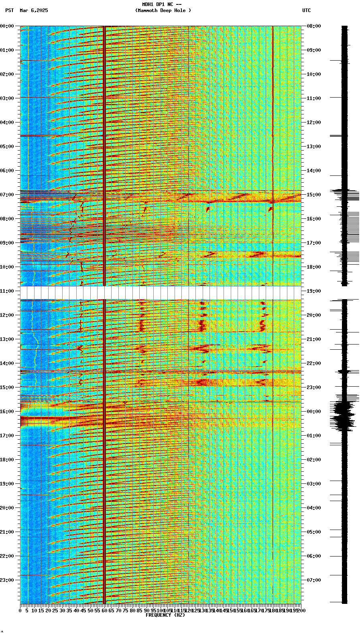Viewport: 362px width, 636px height.
Task: Click the 10:00 label on PST axis
Action: [7, 267]
